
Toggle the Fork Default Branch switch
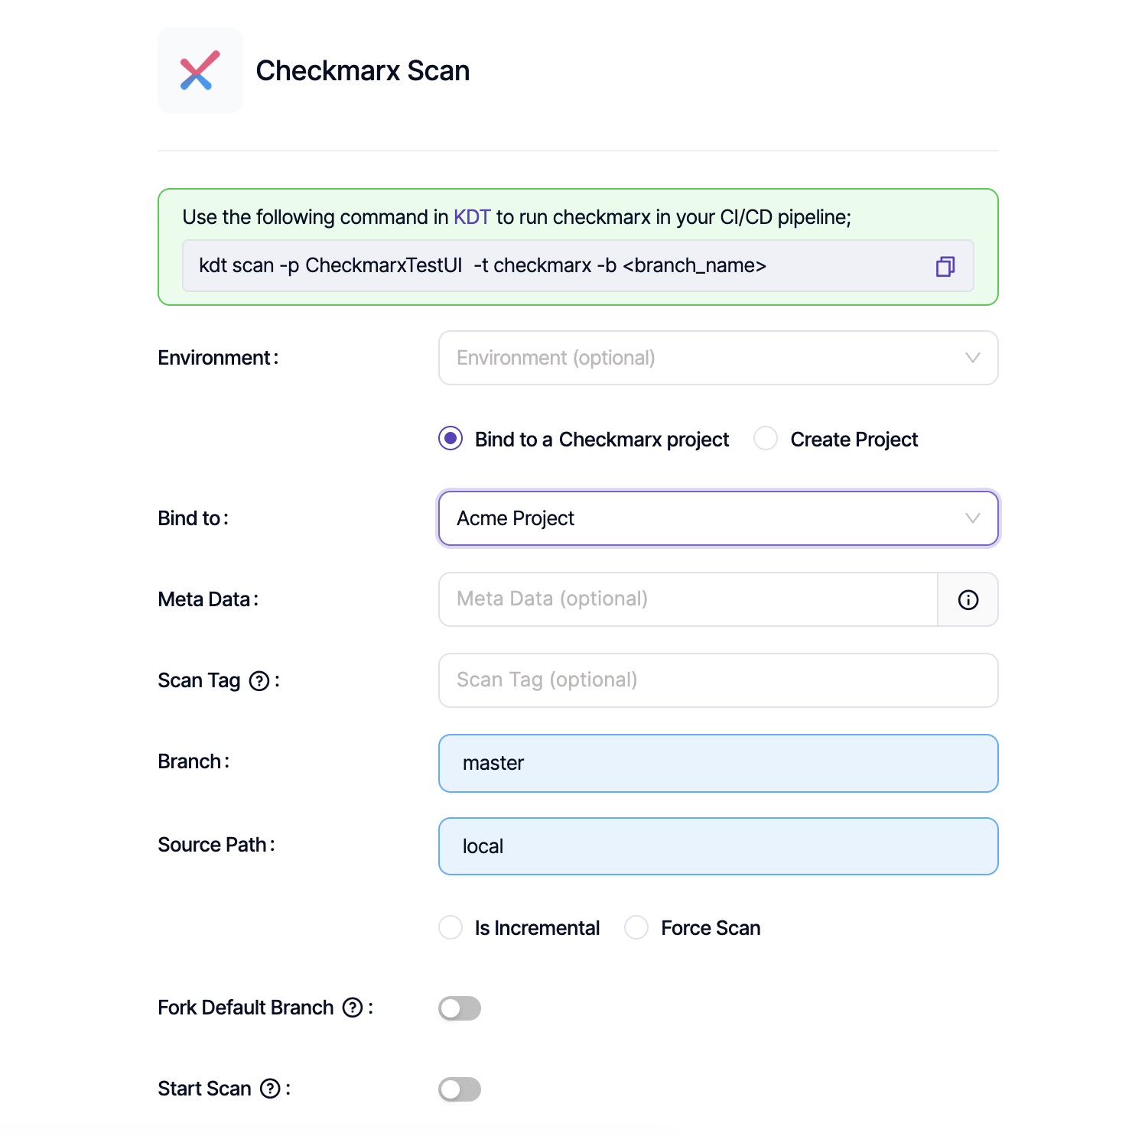(460, 1008)
